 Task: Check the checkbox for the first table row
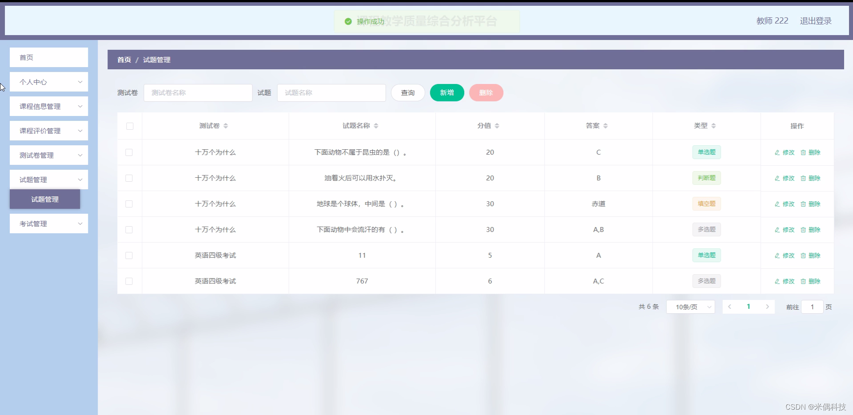pyautogui.click(x=129, y=152)
